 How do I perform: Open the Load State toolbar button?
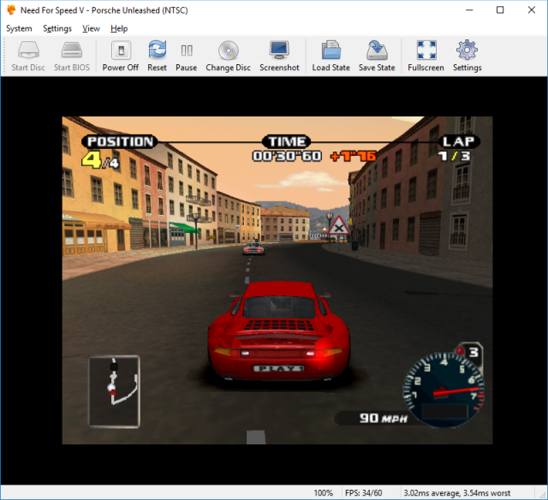pyautogui.click(x=331, y=56)
